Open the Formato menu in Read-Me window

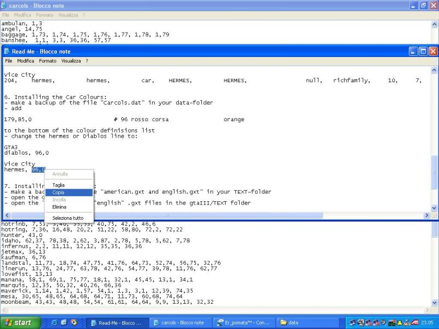coord(47,61)
